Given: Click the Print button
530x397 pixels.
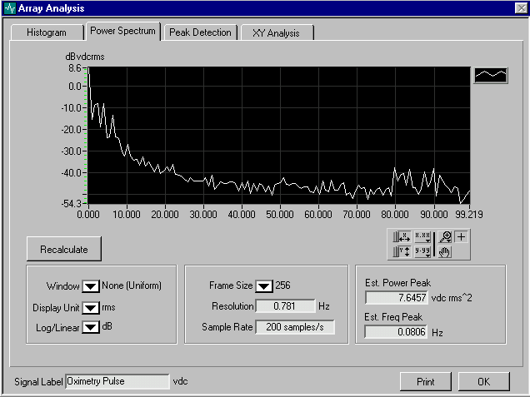Looking at the screenshot, I should tap(426, 381).
